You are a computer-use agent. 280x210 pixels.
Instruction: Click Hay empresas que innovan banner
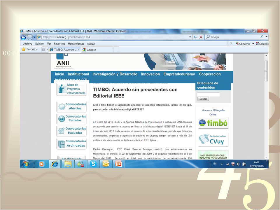pos(213,155)
